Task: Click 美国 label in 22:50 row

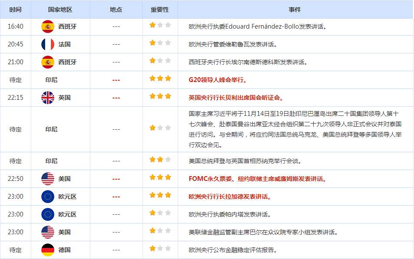Action: 64,179
